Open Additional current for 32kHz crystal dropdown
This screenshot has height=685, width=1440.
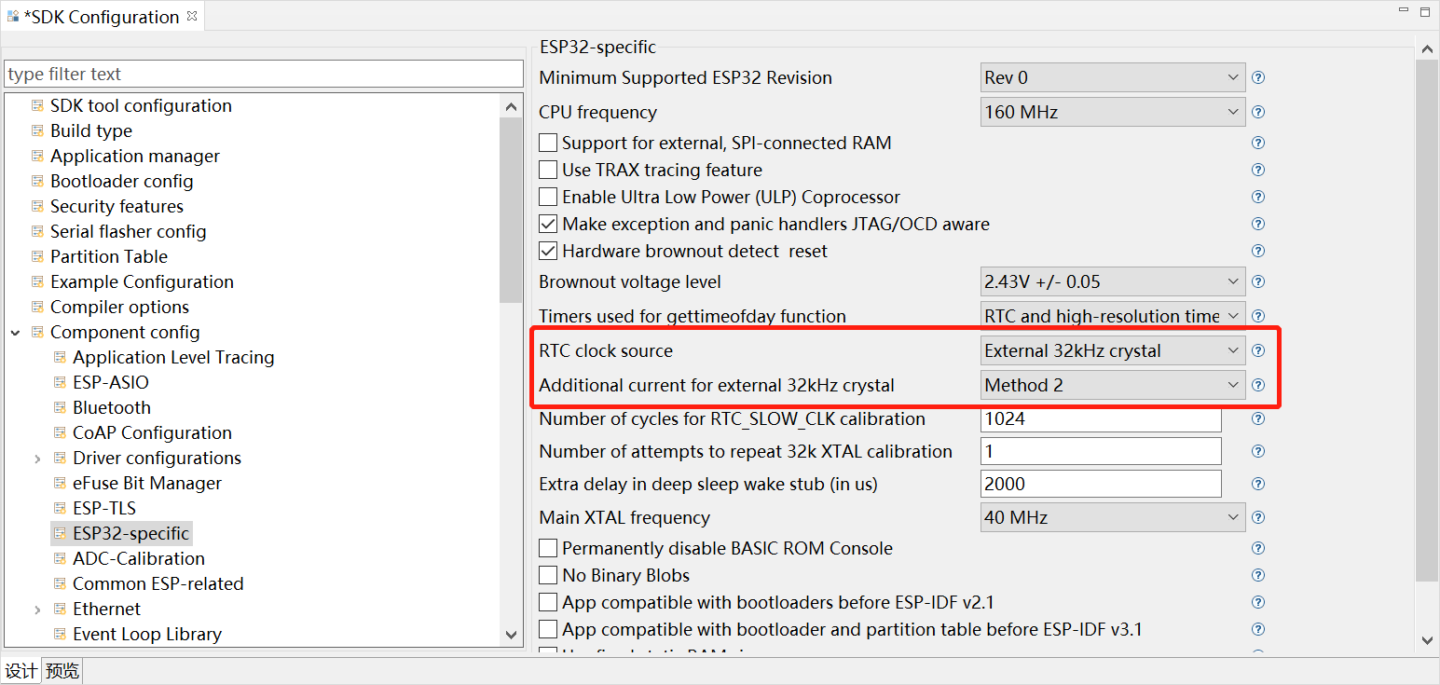click(1113, 385)
